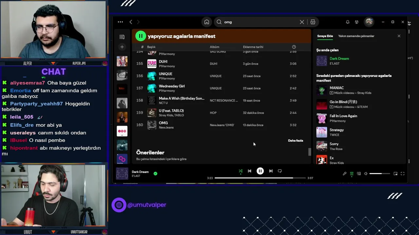The height and width of the screenshot is (235, 419).
Task: Skip to next track
Action: click(x=271, y=171)
